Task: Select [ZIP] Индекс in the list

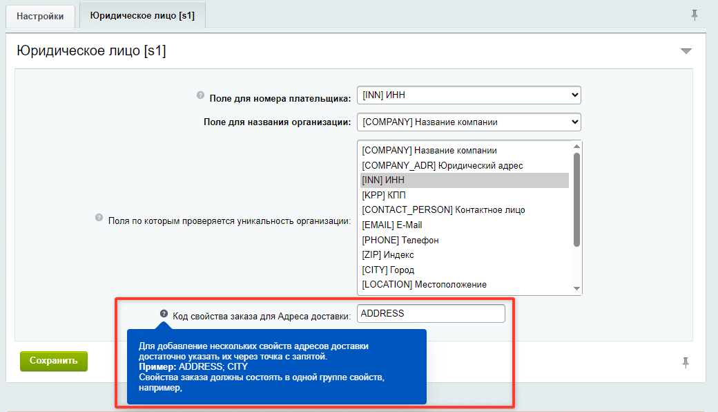Action: point(465,255)
